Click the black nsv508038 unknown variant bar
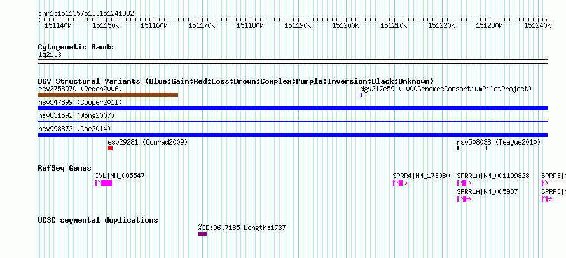 [x=472, y=148]
